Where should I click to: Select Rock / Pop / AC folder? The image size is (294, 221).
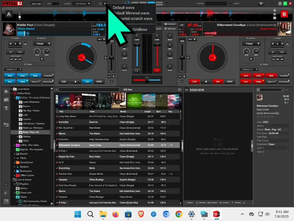click(x=31, y=132)
